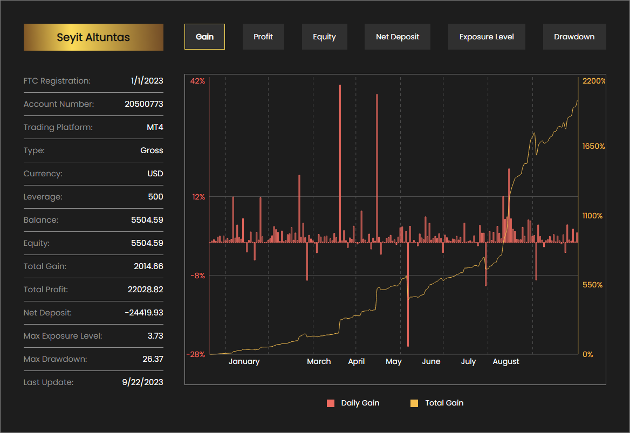Click the January label on chart axis
Screen dimensions: 630x433
click(244, 361)
